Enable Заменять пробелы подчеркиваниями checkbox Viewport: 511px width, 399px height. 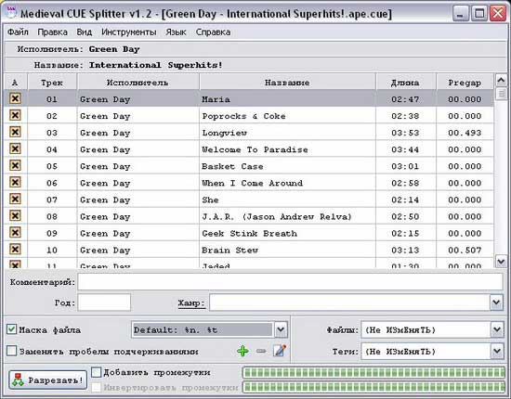click(x=11, y=351)
